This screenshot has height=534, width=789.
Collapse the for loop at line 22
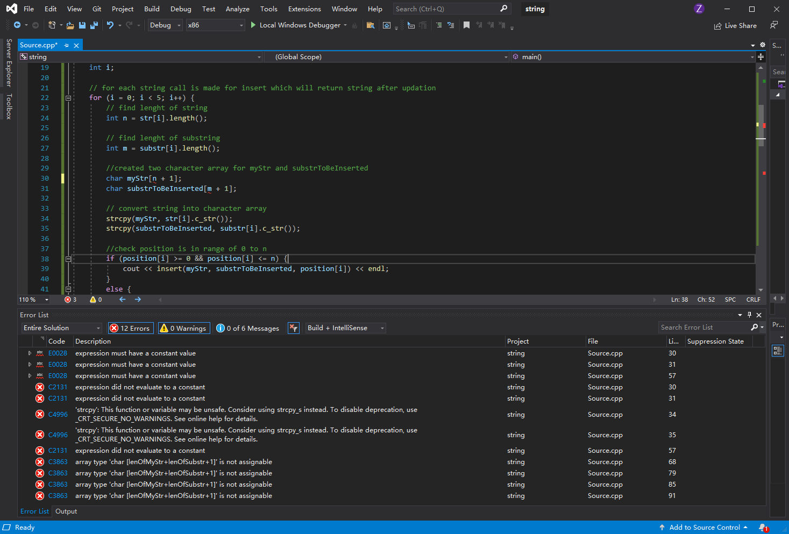tap(68, 98)
